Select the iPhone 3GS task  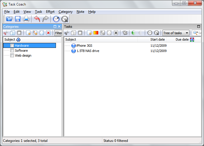pos(84,46)
